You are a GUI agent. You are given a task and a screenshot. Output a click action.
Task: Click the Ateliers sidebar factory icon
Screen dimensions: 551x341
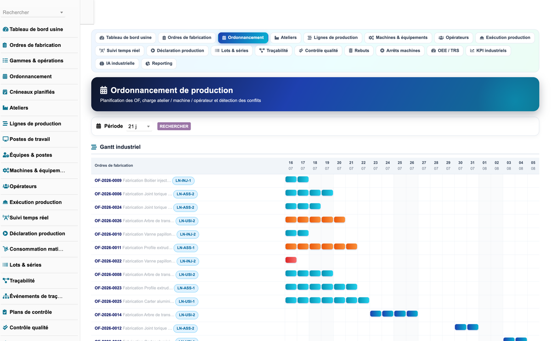6,108
